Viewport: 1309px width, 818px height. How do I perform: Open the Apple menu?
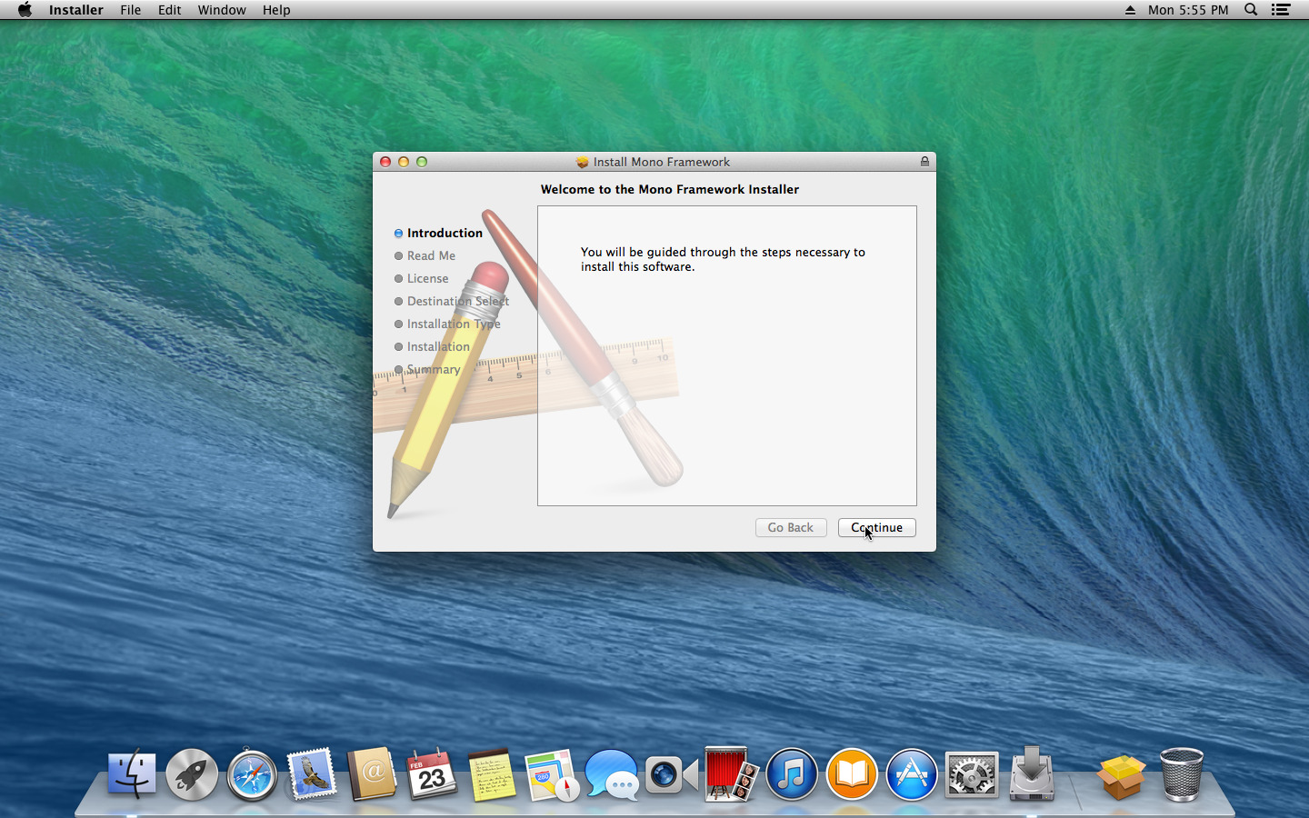tap(25, 10)
